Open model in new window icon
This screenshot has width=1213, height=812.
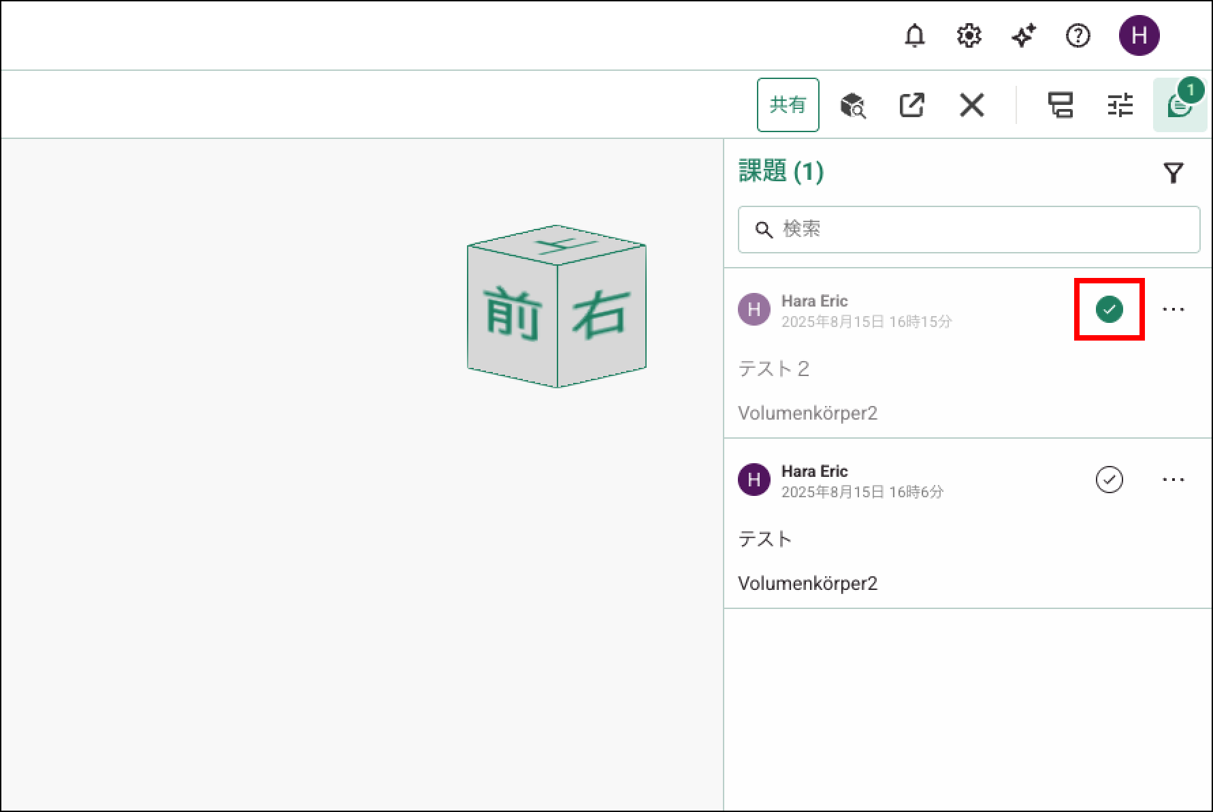tap(911, 106)
